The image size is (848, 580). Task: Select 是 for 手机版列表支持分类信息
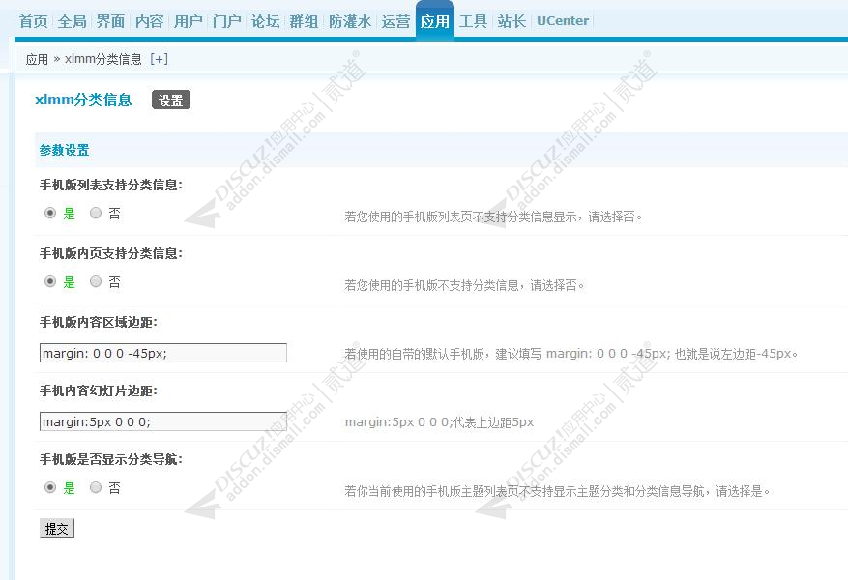(50, 213)
